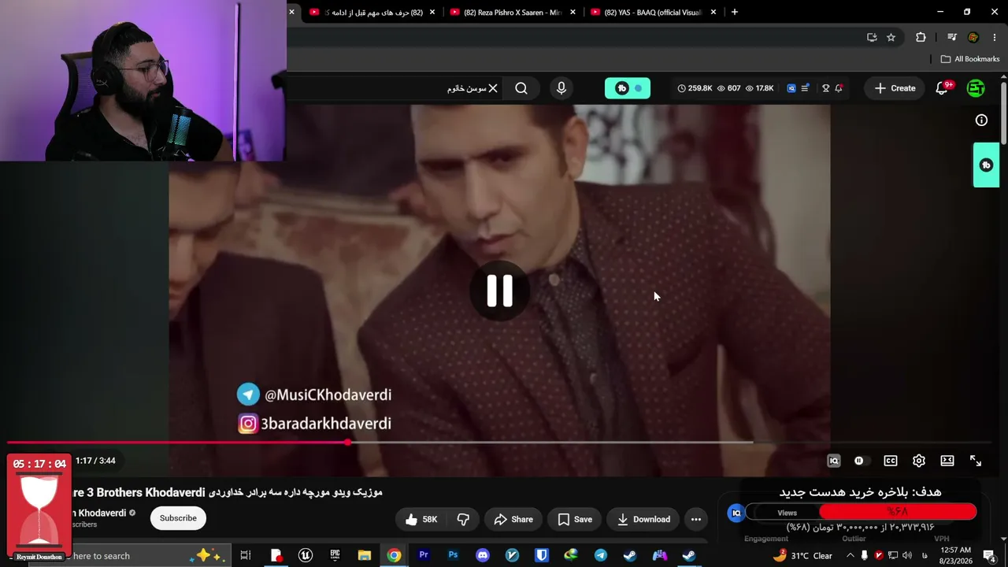Click the small bell icon beside the trophy

point(839,88)
